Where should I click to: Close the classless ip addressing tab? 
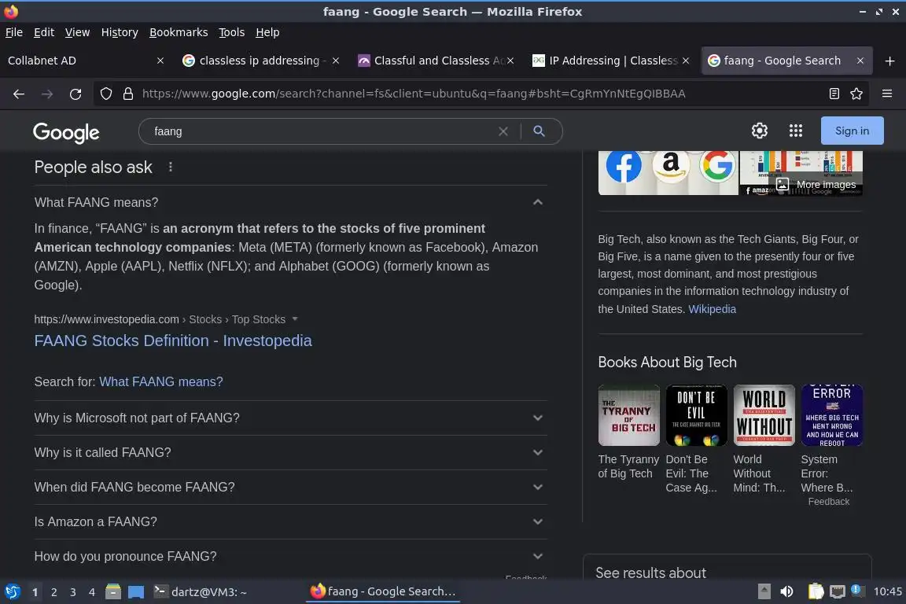[336, 61]
